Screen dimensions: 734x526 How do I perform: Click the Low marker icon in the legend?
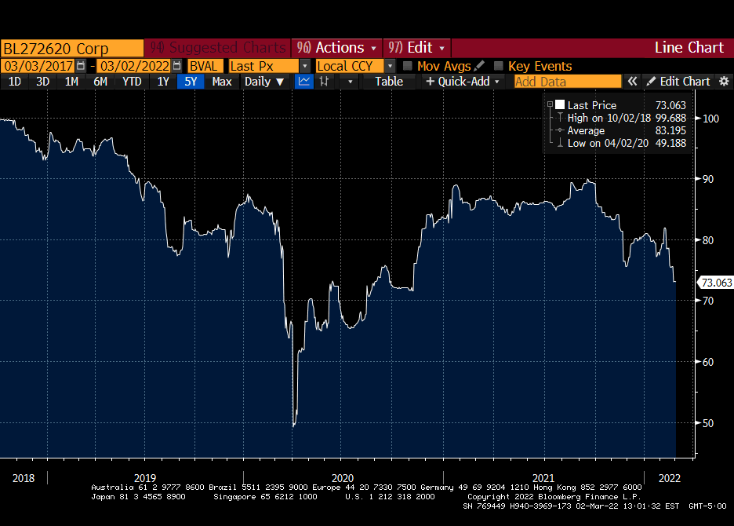click(x=560, y=143)
